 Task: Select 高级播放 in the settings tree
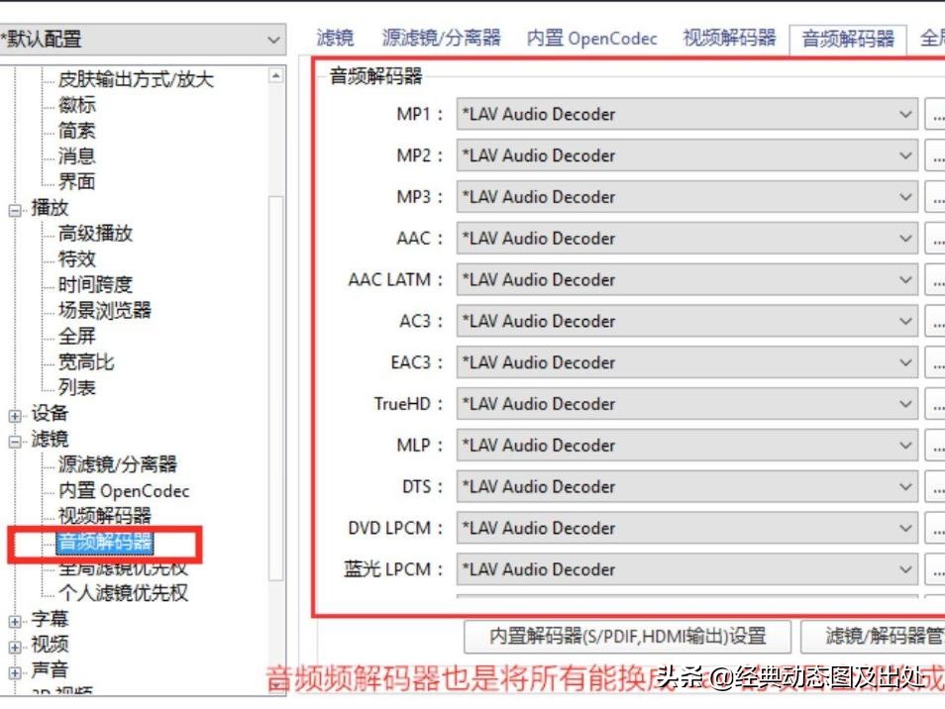pos(95,234)
